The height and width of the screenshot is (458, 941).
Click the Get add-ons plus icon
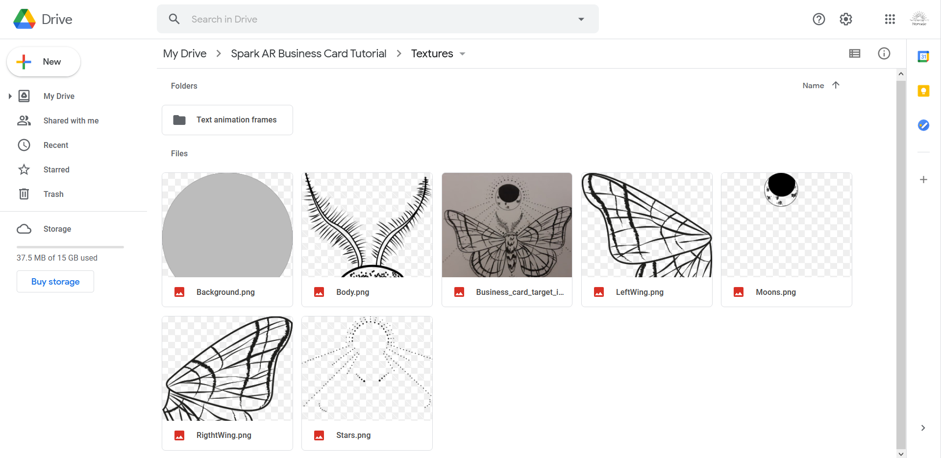923,180
